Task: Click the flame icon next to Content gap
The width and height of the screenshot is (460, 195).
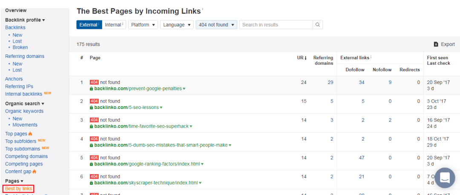Action: pyautogui.click(x=34, y=171)
